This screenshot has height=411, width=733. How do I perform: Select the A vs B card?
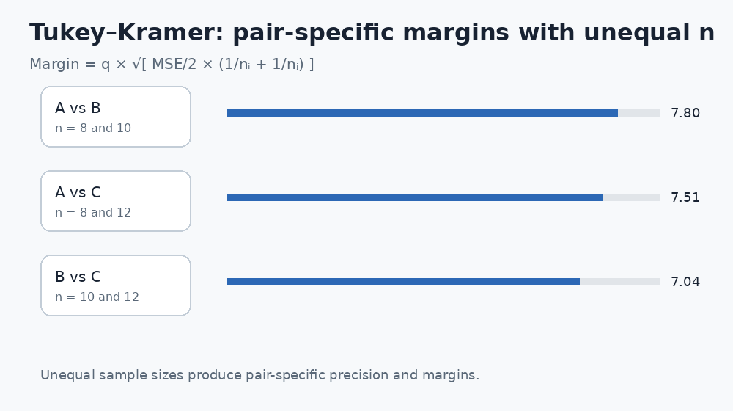pos(116,117)
